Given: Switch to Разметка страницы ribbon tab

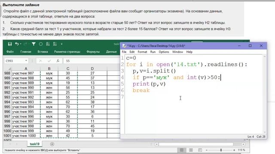Looking at the screenshot, I should click(x=67, y=52).
